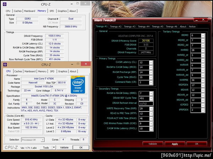Open About tab in upper CPU-Z window
Screen dimensions: 213x159
(72, 11)
